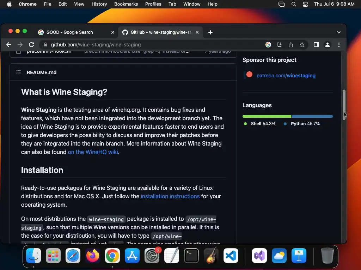Open the Window menu
Image resolution: width=361 pixels, height=270 pixels.
192,4
